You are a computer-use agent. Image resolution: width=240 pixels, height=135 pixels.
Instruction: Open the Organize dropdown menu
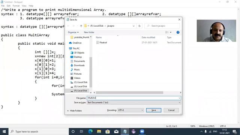[73, 32]
